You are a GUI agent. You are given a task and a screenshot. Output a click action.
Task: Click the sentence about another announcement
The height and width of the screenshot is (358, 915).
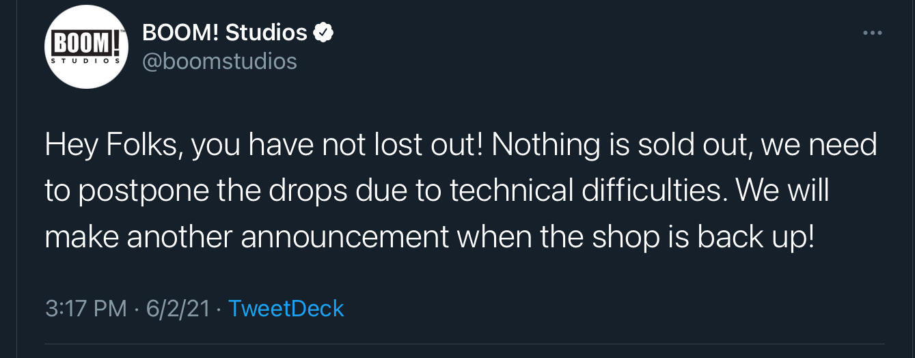coord(430,236)
